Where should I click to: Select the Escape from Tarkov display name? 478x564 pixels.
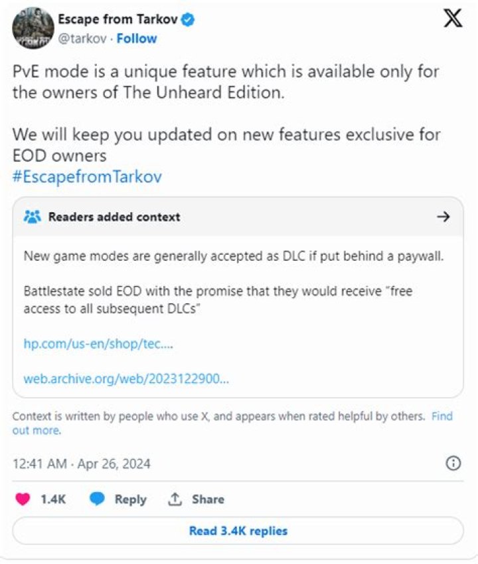pyautogui.click(x=118, y=19)
